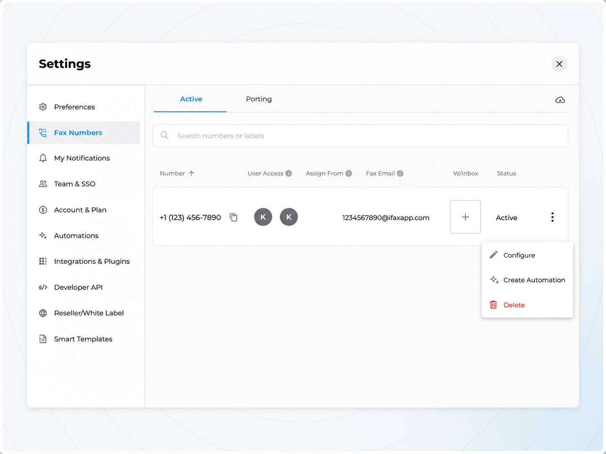Copy the fax number +1 (123) 456-7890

[x=234, y=217]
